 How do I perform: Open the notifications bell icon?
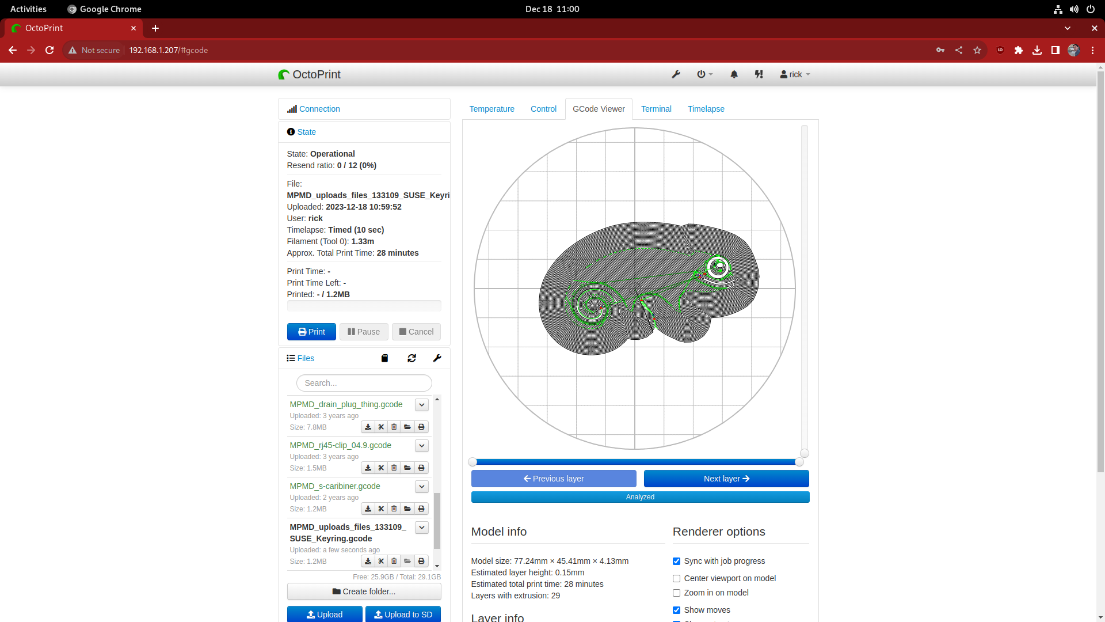(x=734, y=74)
